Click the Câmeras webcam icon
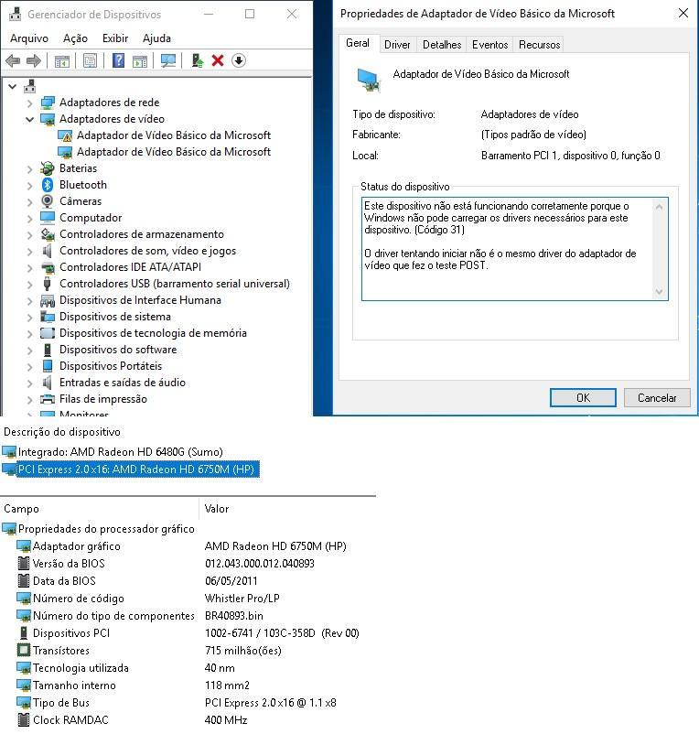The image size is (699, 734). coord(48,201)
